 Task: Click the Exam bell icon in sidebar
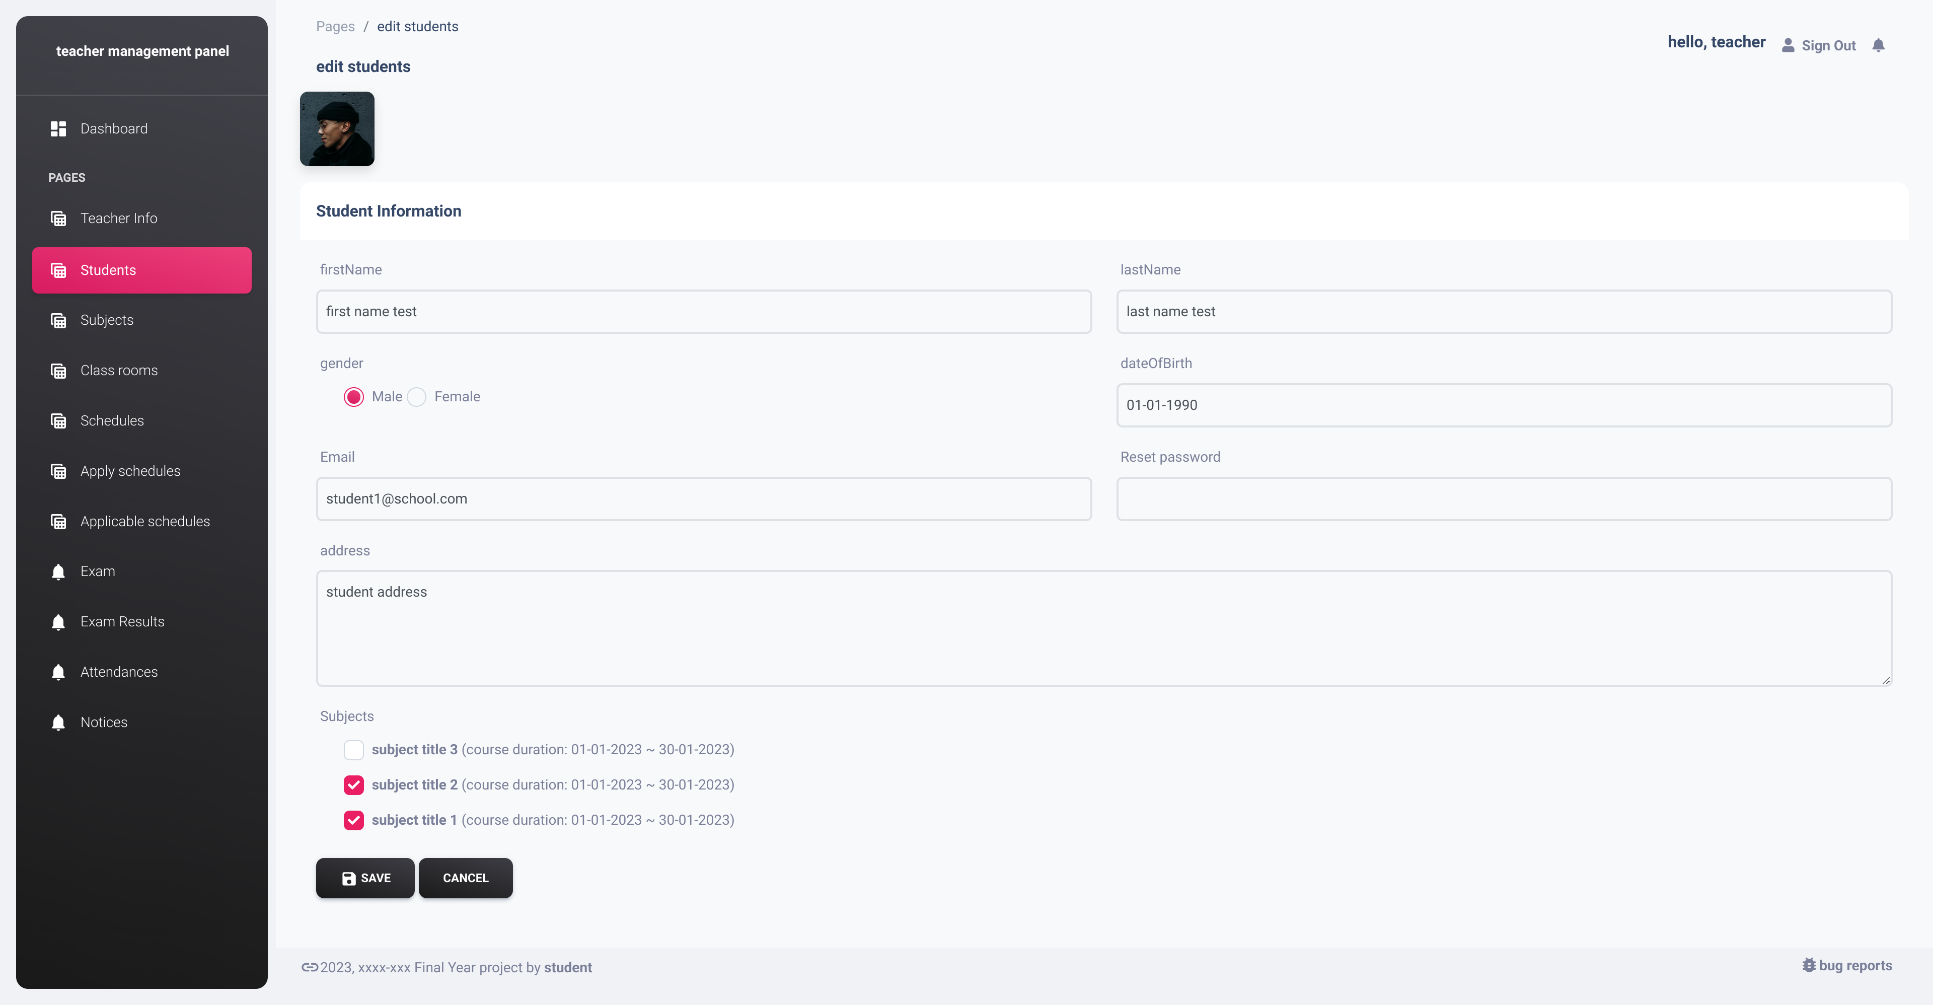(x=58, y=572)
